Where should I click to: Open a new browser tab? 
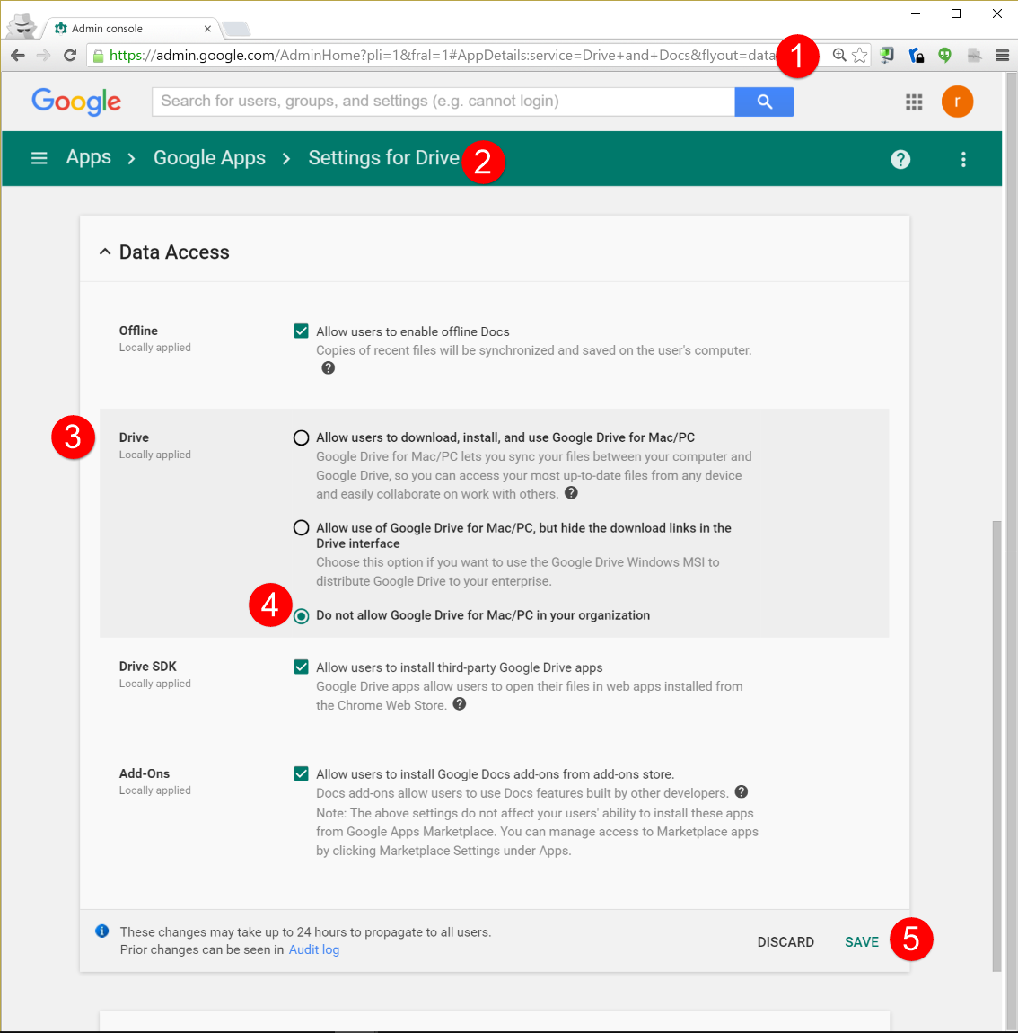236,29
